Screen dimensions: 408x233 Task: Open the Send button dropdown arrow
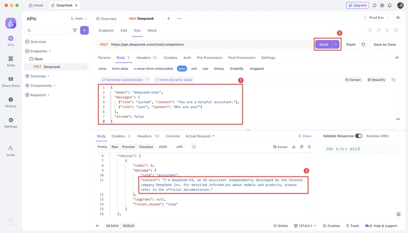(x=336, y=44)
